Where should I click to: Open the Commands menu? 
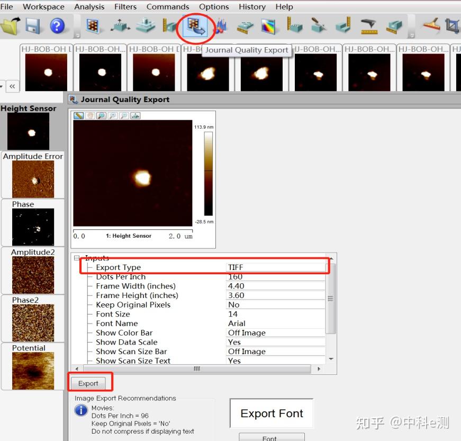(x=168, y=6)
